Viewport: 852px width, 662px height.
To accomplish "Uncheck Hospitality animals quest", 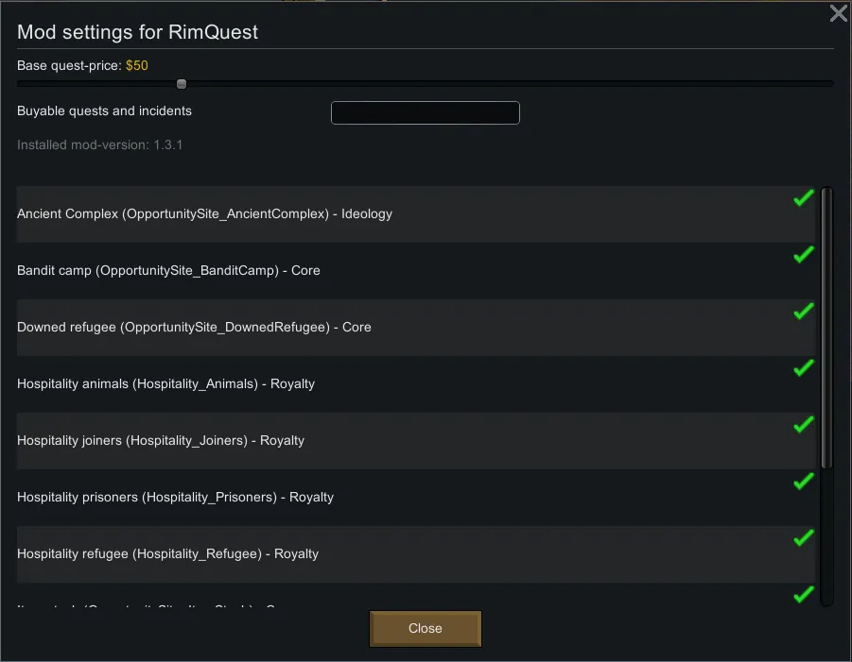I will click(804, 368).
